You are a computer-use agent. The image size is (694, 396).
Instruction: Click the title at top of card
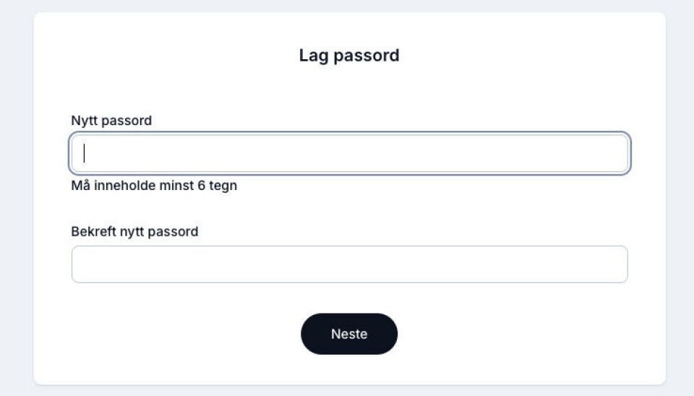[349, 56]
